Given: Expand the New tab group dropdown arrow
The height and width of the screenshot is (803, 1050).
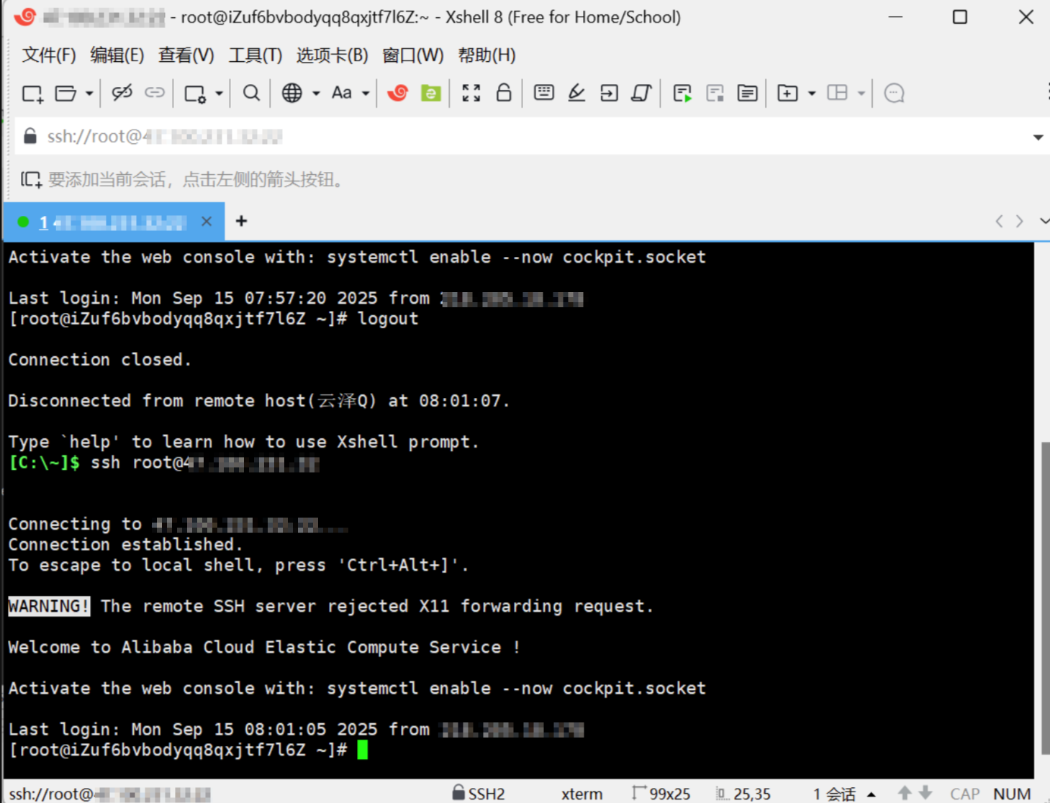Looking at the screenshot, I should coord(812,94).
